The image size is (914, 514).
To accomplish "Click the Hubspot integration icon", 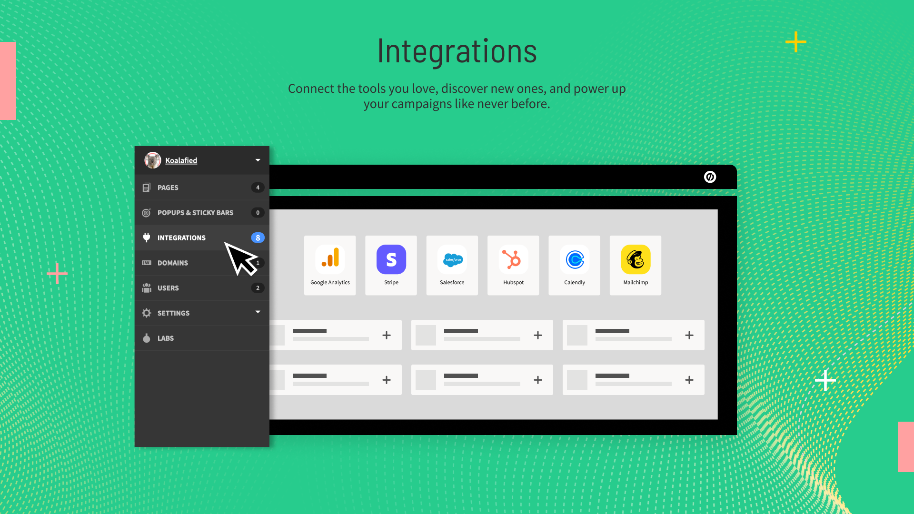I will (513, 259).
